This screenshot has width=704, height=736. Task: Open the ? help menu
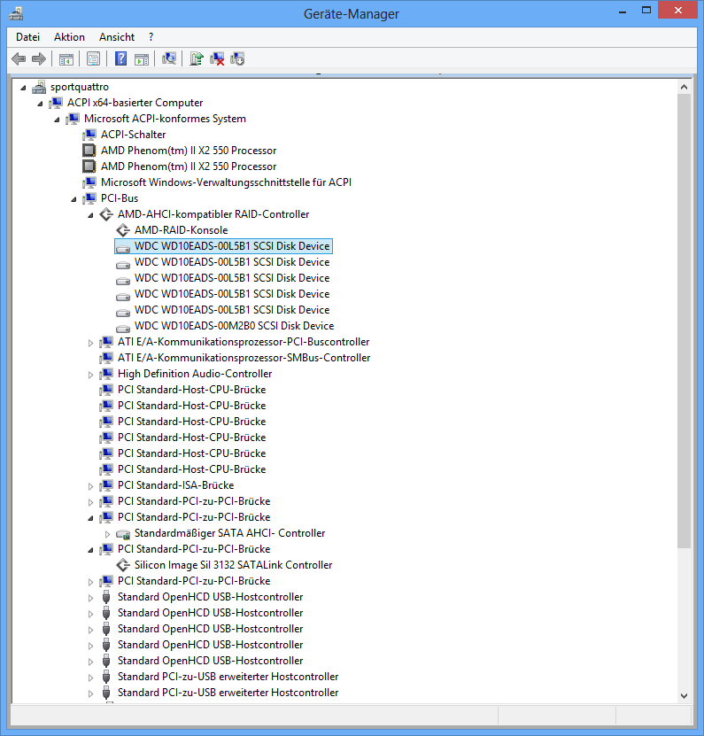tap(151, 37)
